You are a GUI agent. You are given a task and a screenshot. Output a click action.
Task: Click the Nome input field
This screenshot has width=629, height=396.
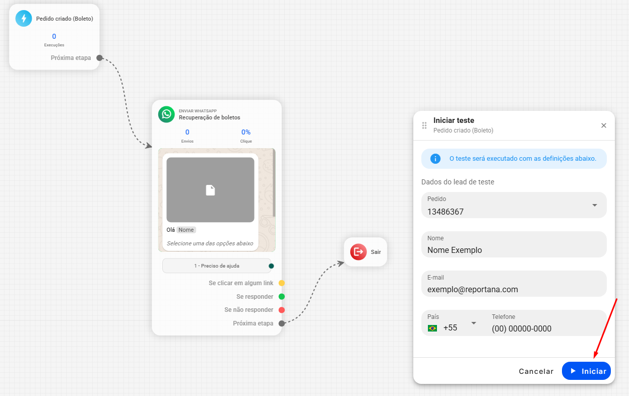(514, 244)
